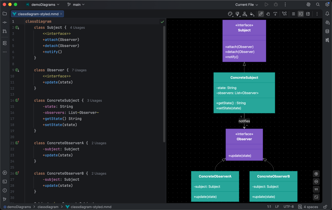Click classdiagram-styled.mmd in the breadcrumb bar
The image size is (332, 210).
tap(89, 207)
